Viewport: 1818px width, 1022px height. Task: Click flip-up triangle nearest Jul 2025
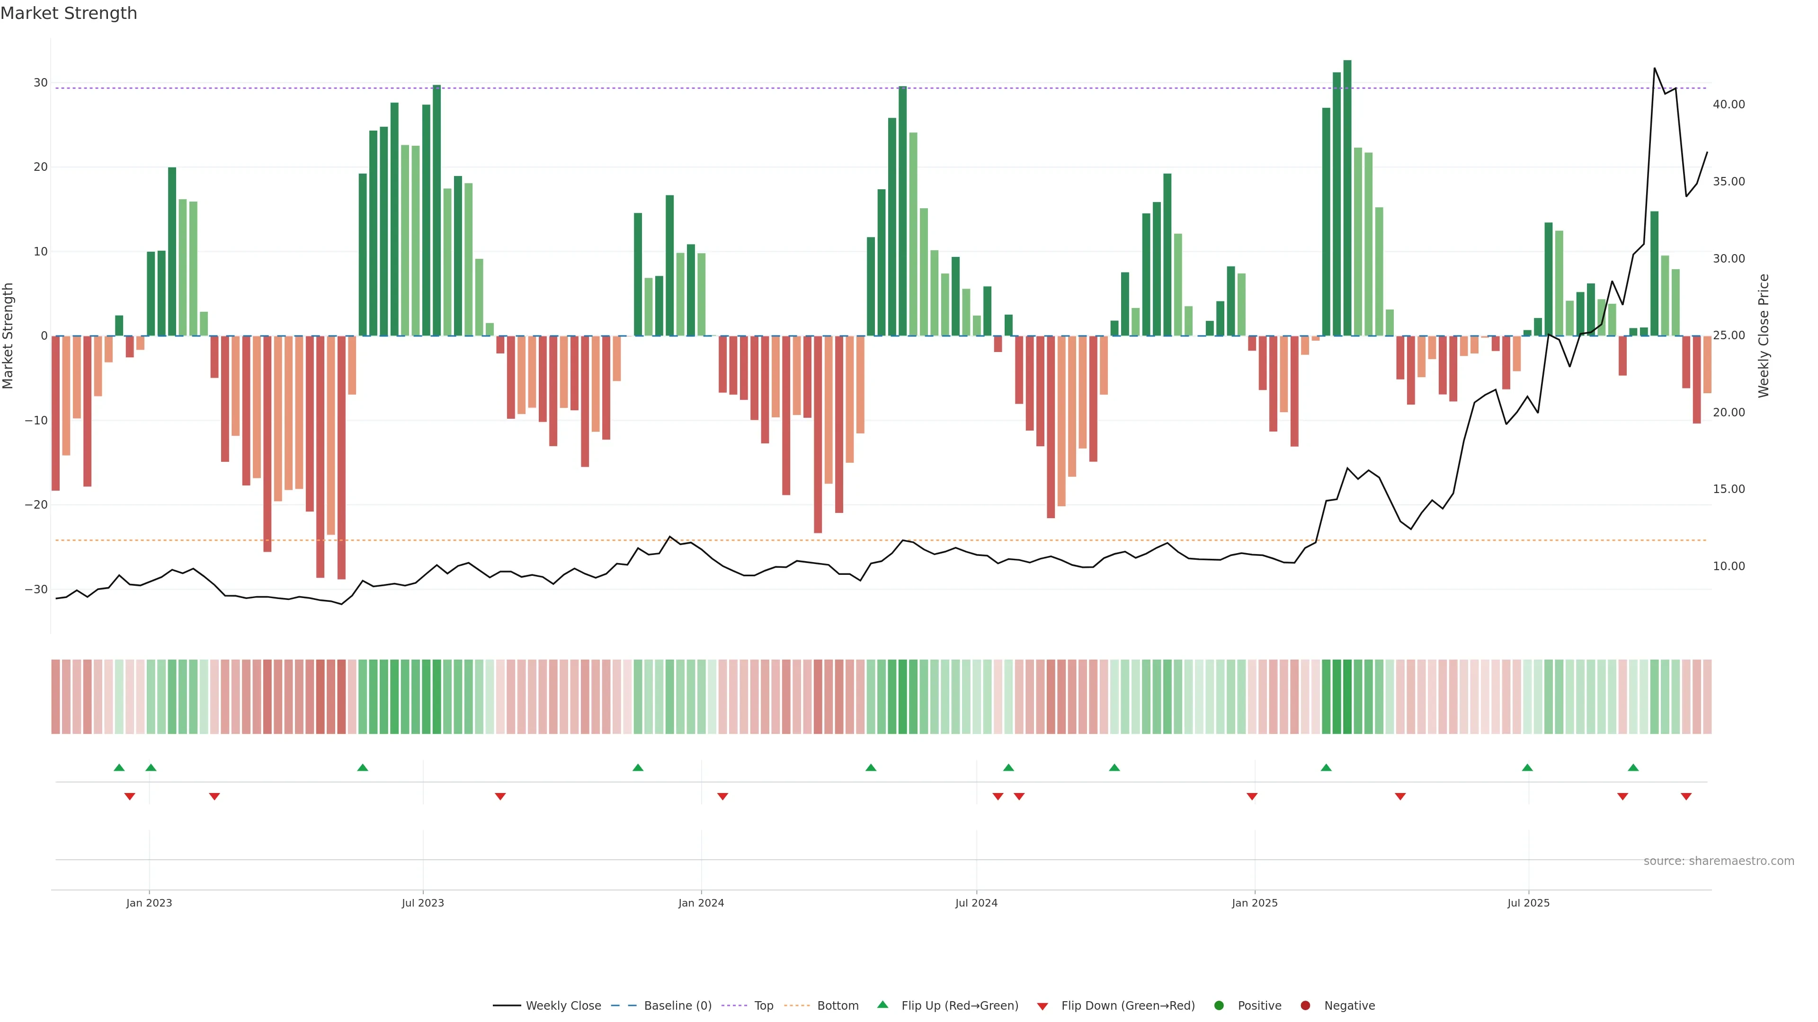pos(1527,767)
